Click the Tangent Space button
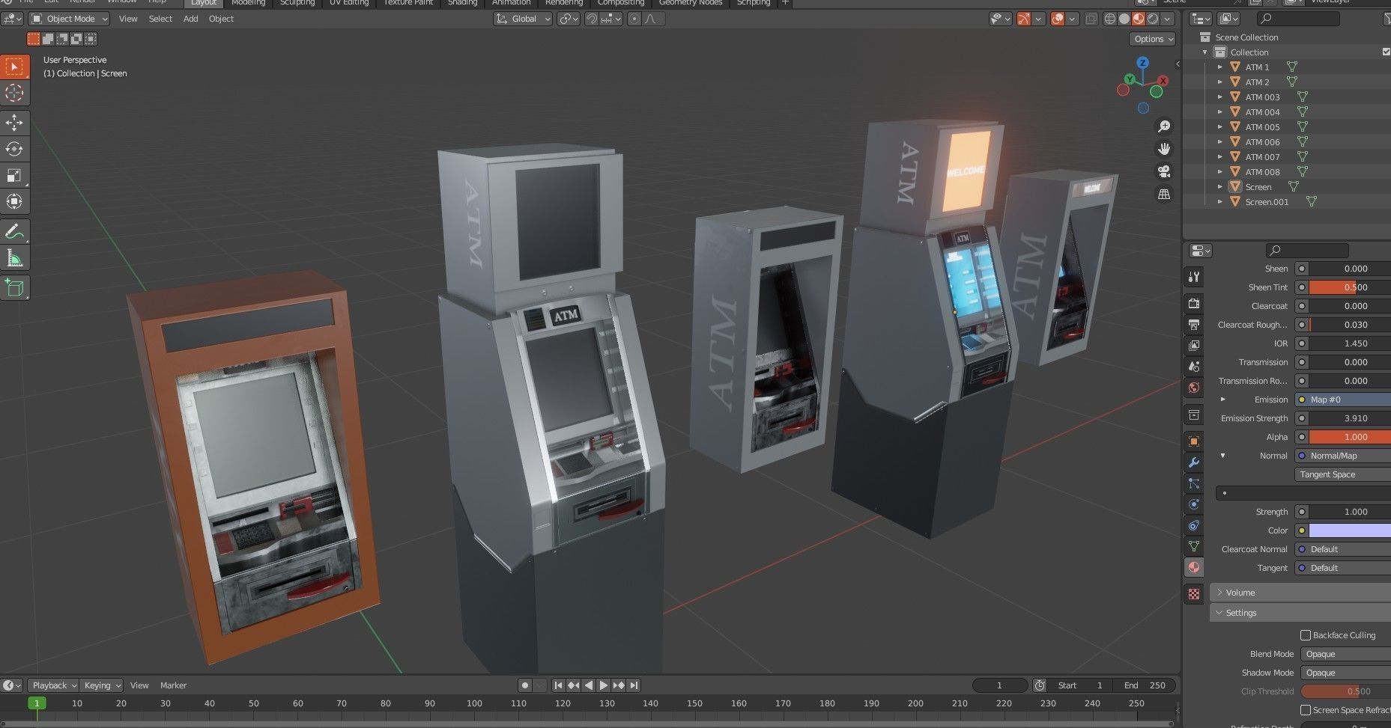Image resolution: width=1391 pixels, height=728 pixels. click(x=1336, y=474)
